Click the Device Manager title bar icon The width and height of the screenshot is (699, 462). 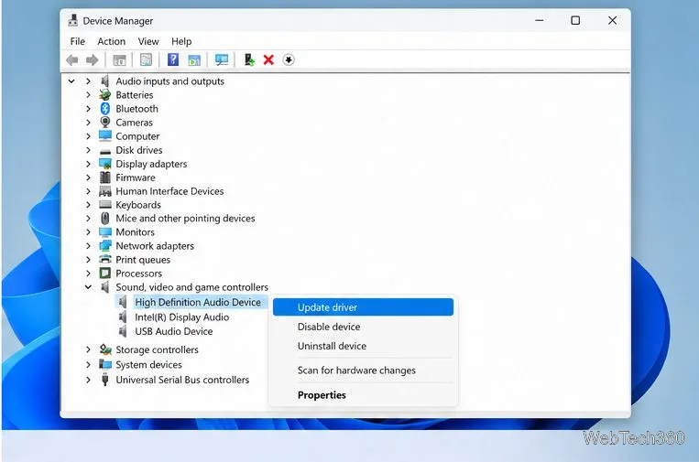point(72,20)
